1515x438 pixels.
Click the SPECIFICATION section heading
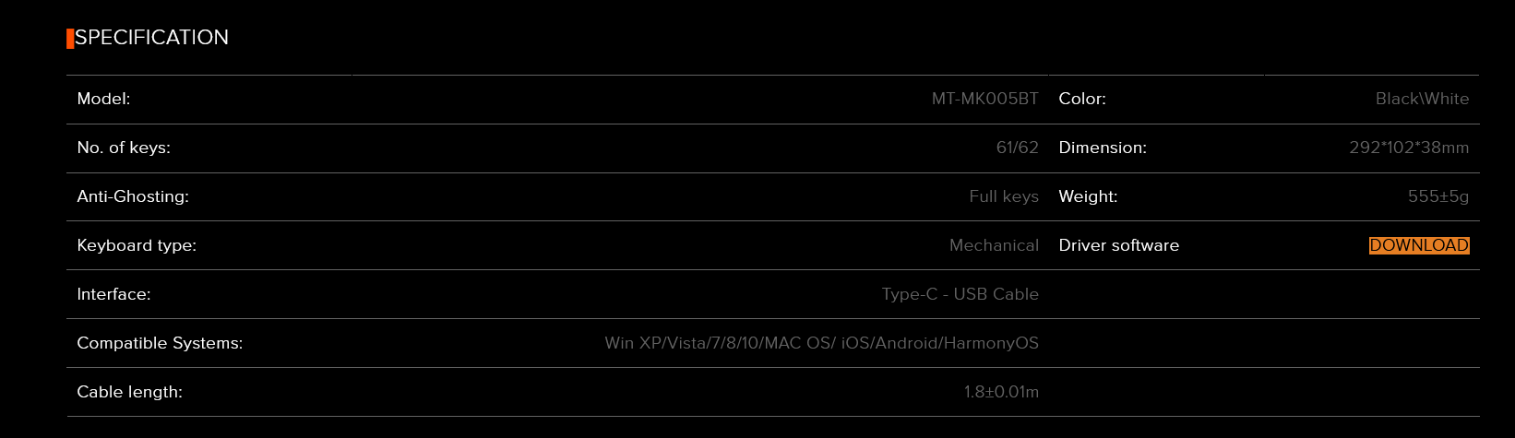[x=151, y=38]
